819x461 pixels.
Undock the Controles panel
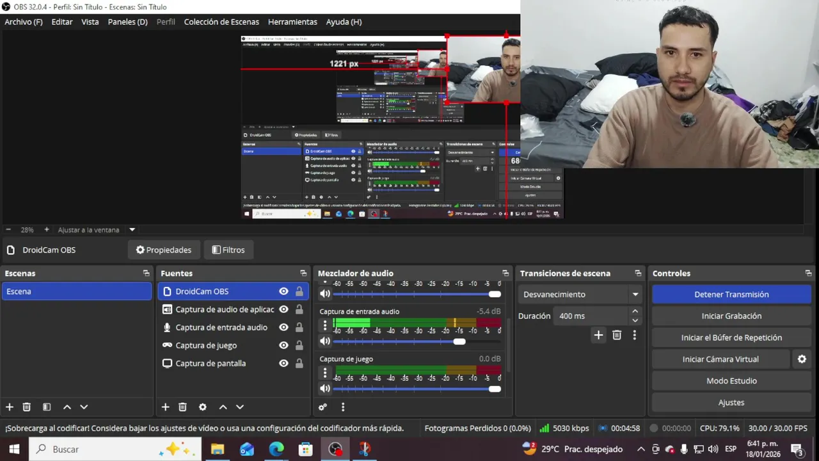808,273
